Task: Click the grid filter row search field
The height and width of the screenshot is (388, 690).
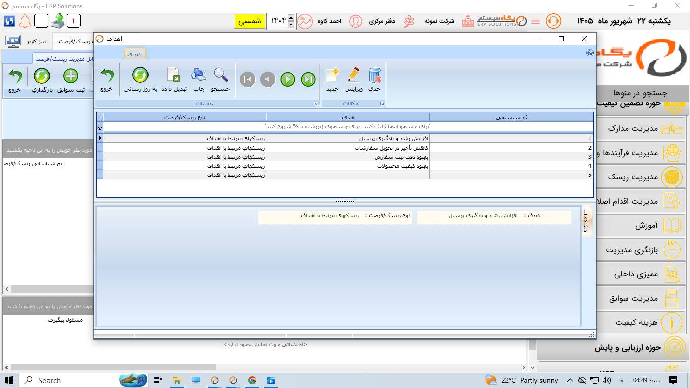Action: click(348, 126)
